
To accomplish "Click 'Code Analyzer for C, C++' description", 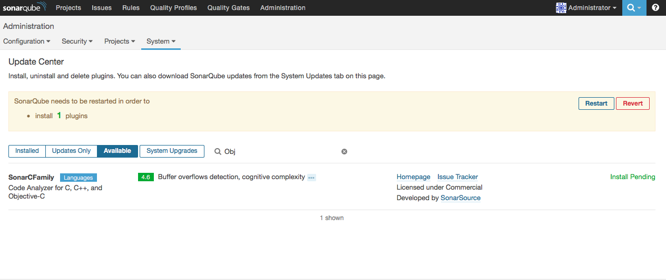I will point(55,192).
